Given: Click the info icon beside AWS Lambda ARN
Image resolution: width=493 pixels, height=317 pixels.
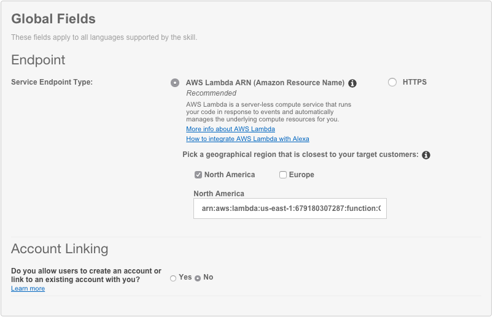Looking at the screenshot, I should point(352,83).
